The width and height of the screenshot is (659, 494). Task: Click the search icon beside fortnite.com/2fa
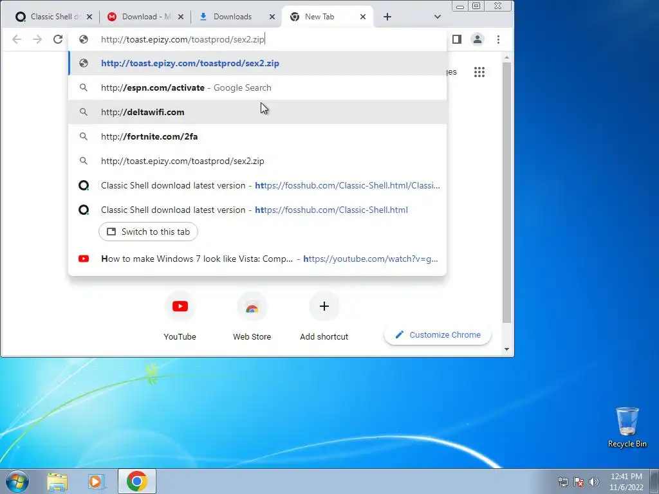(84, 136)
